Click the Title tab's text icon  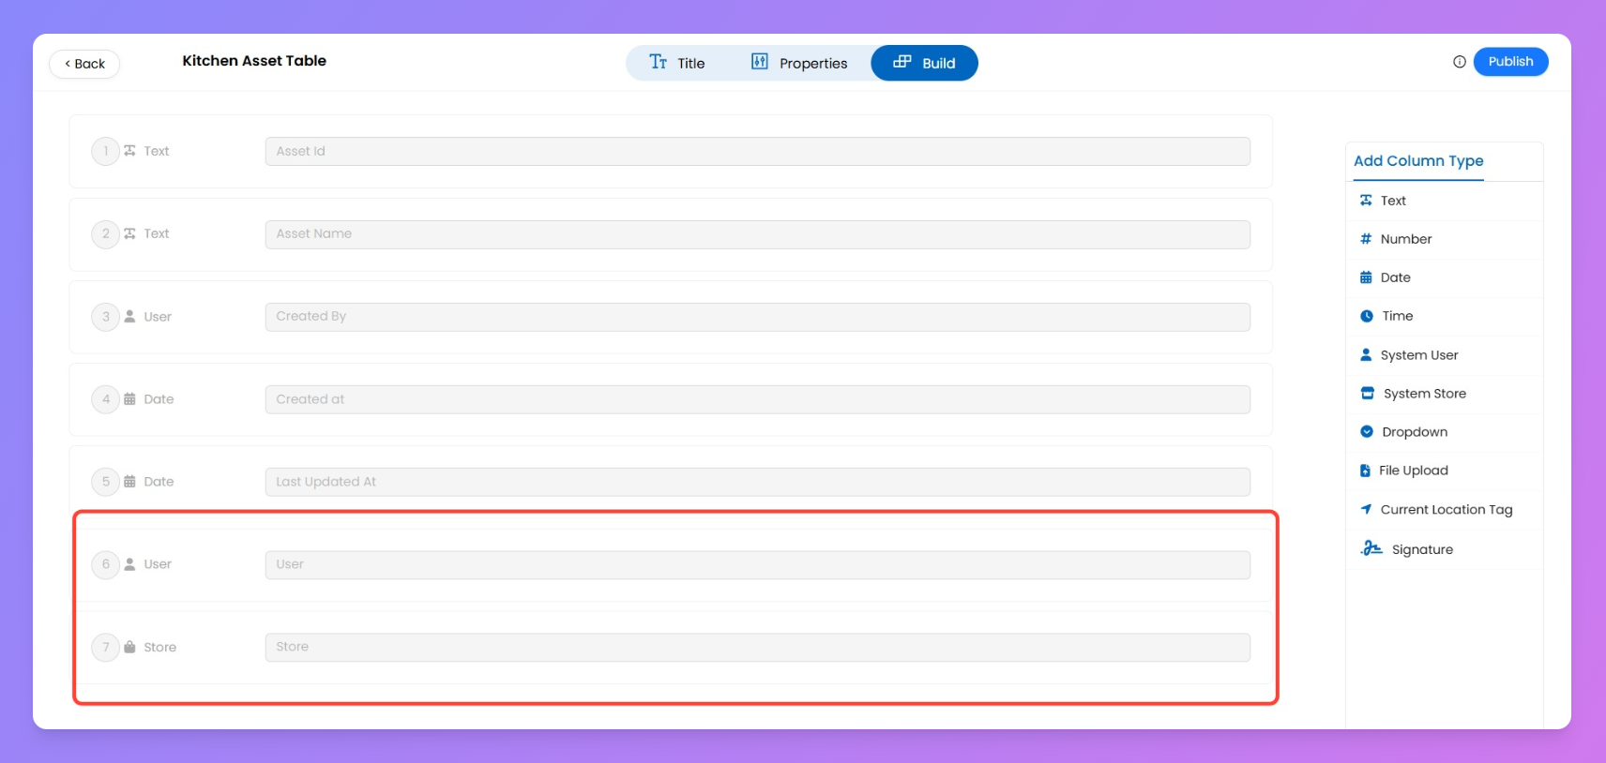659,62
